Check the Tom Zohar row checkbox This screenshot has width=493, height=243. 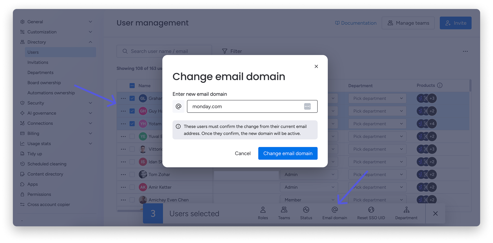[x=132, y=174]
